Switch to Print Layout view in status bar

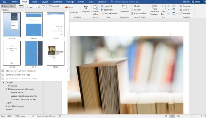pyautogui.click(x=172, y=116)
